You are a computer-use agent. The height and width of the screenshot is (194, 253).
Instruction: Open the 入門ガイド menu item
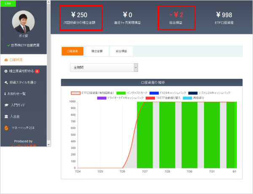point(24,105)
